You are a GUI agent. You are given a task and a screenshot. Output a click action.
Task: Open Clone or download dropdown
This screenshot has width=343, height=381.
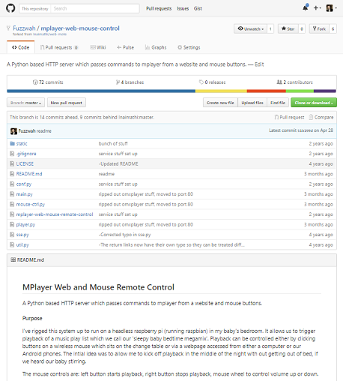click(314, 103)
